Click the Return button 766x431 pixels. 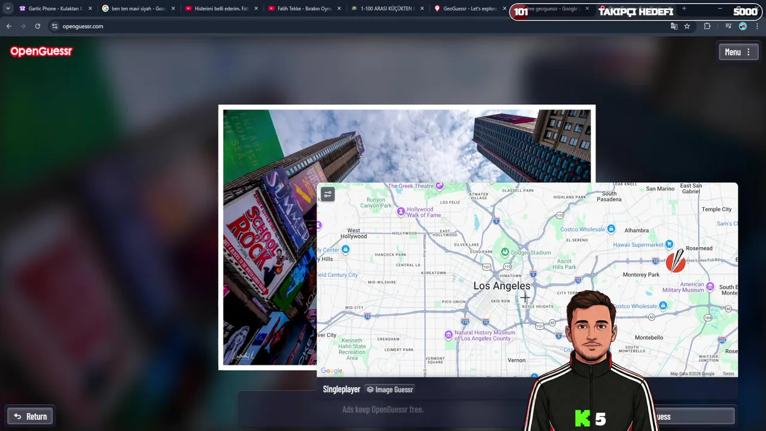tap(31, 417)
